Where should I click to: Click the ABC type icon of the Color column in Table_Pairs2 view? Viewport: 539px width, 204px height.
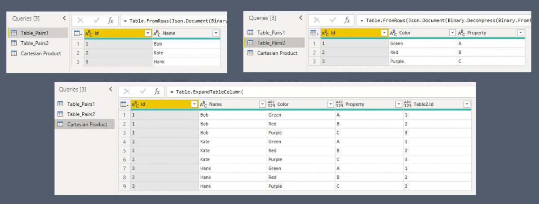click(393, 33)
